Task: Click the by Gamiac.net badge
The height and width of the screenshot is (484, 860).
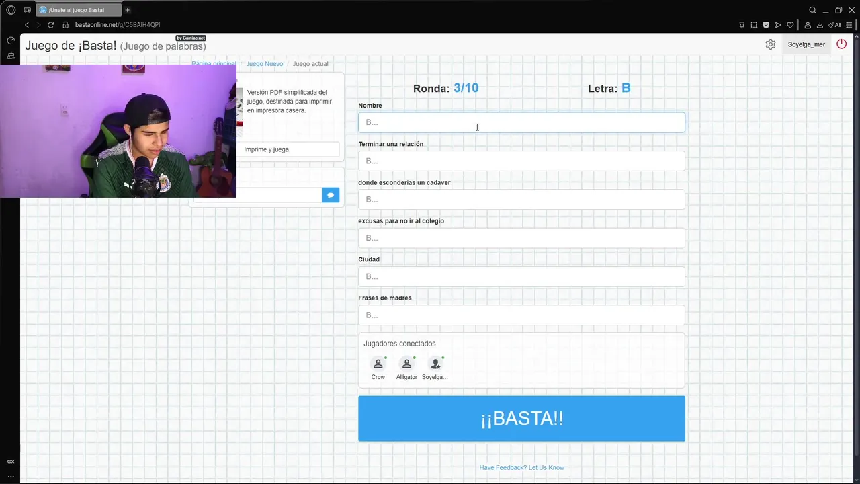Action: (x=191, y=38)
